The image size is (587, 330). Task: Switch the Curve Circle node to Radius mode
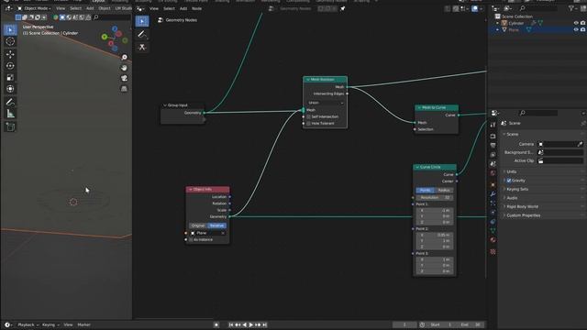click(x=444, y=191)
